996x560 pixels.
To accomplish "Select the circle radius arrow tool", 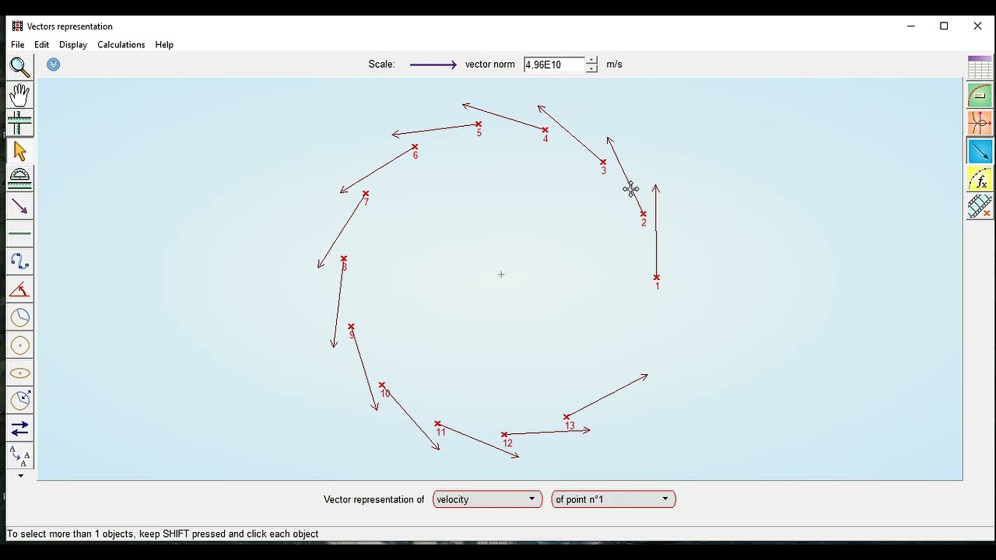I will coord(19,401).
